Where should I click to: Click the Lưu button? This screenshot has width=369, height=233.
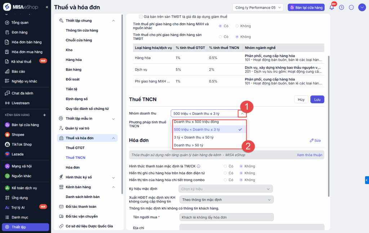click(317, 100)
